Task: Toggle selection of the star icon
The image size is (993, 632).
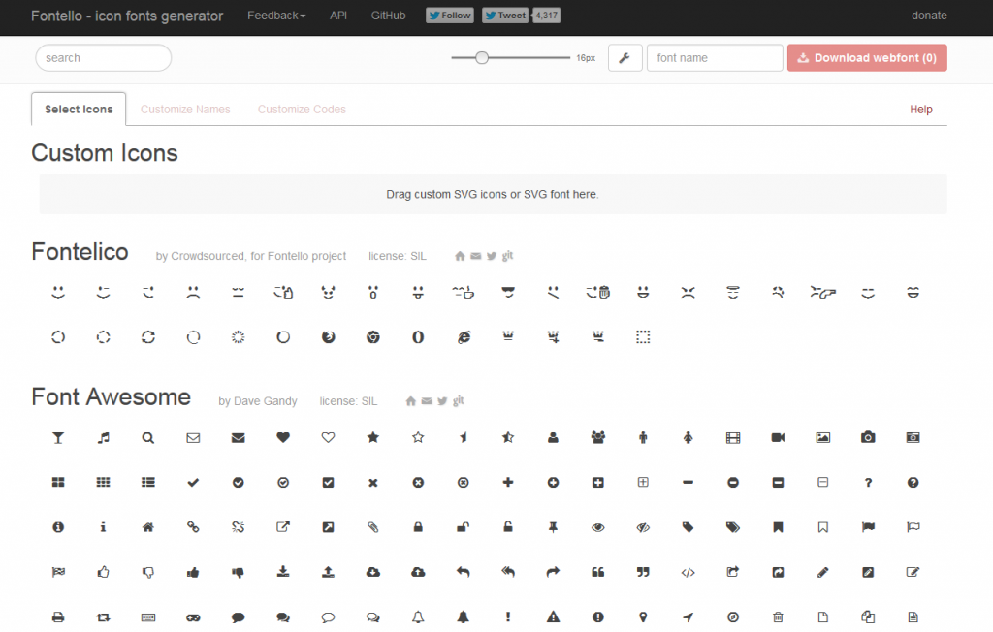Action: [373, 437]
